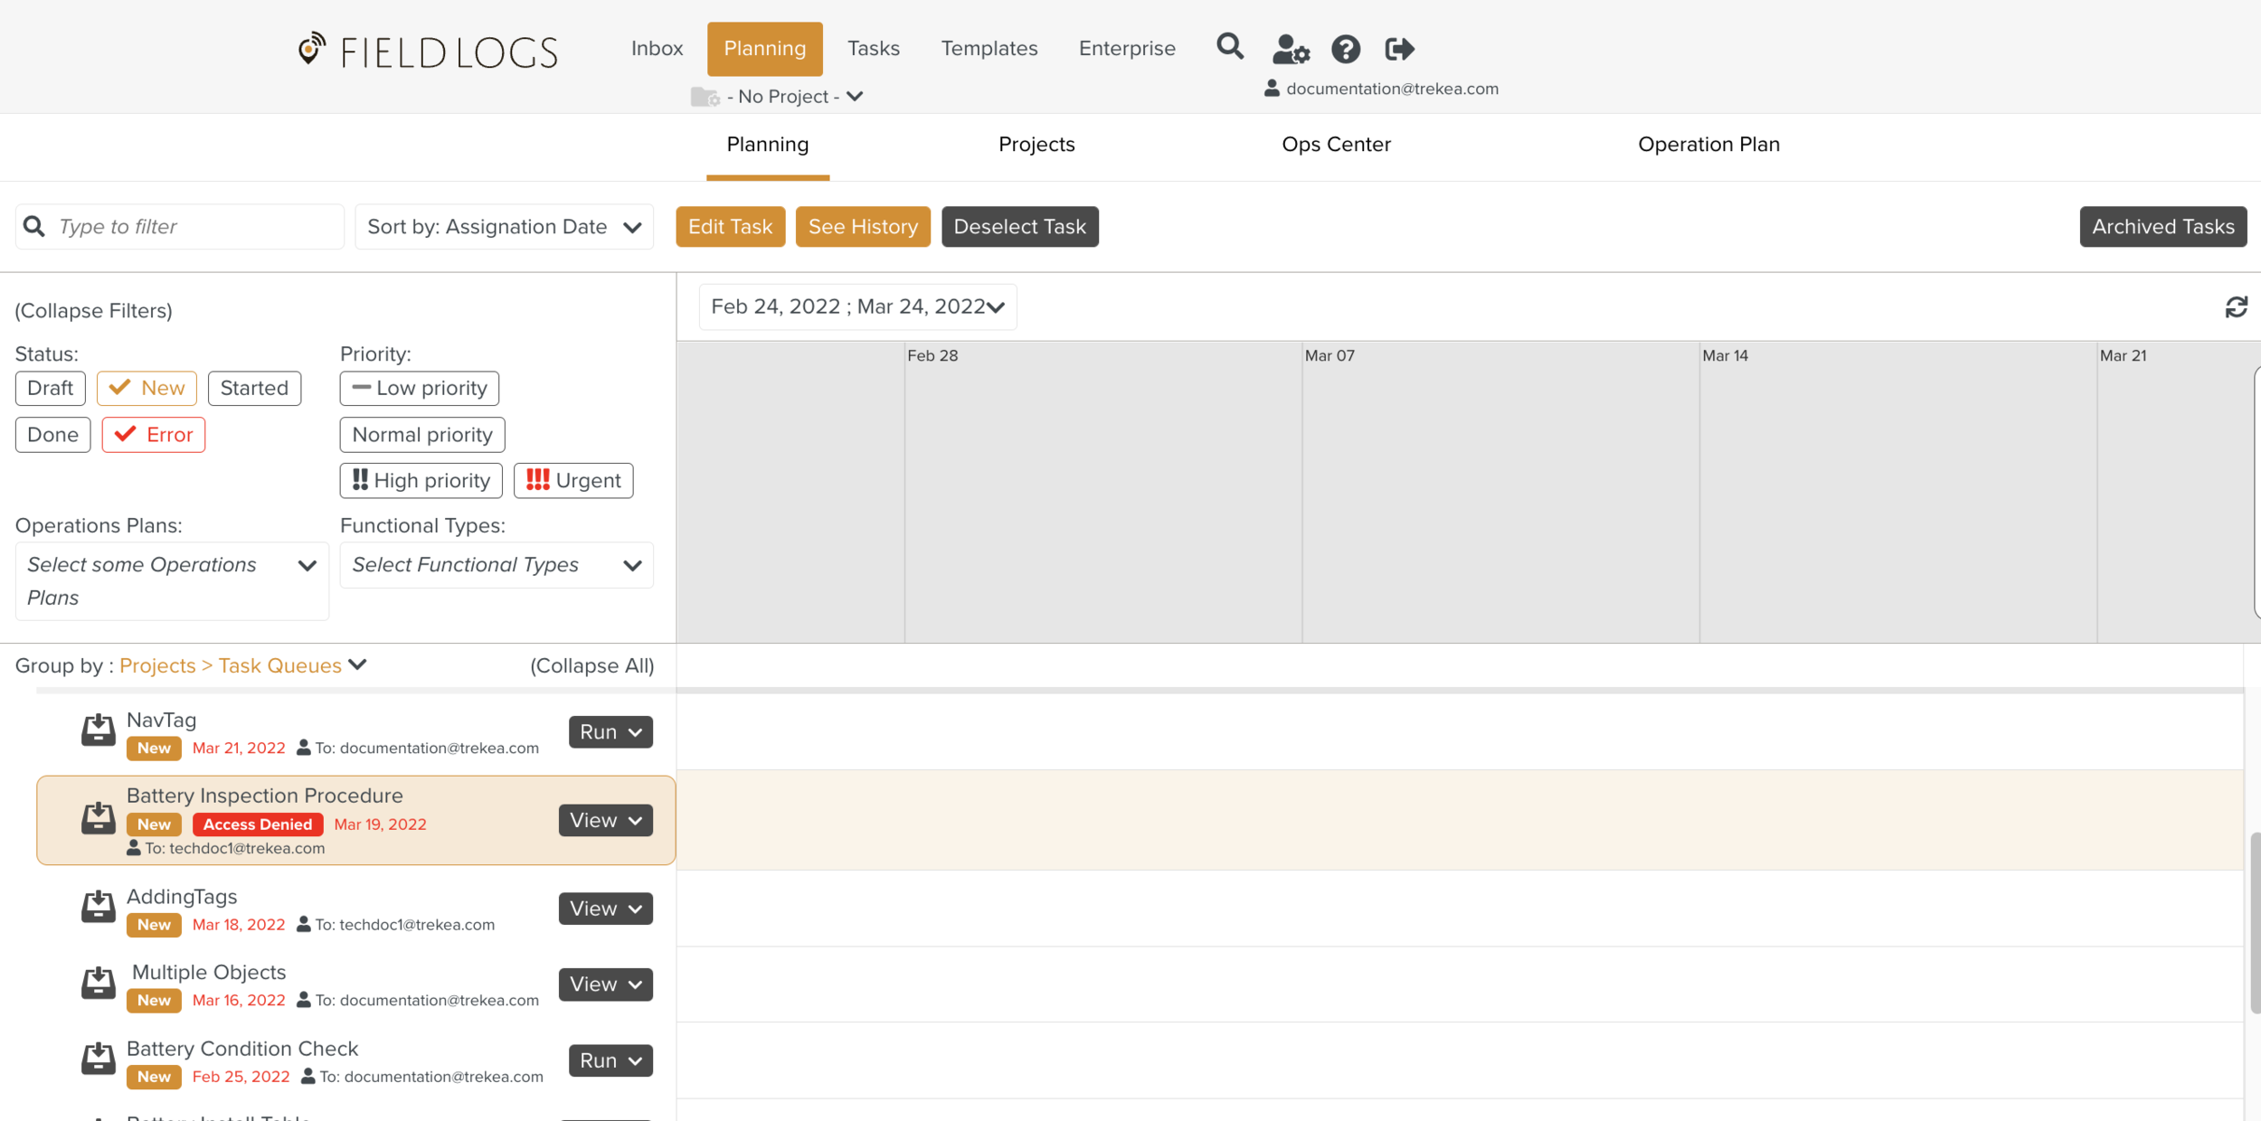Click the FieldLogs logo icon
This screenshot has height=1121, width=2261.
click(311, 49)
